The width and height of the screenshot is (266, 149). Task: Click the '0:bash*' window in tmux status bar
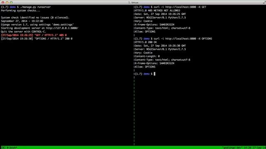12,148
